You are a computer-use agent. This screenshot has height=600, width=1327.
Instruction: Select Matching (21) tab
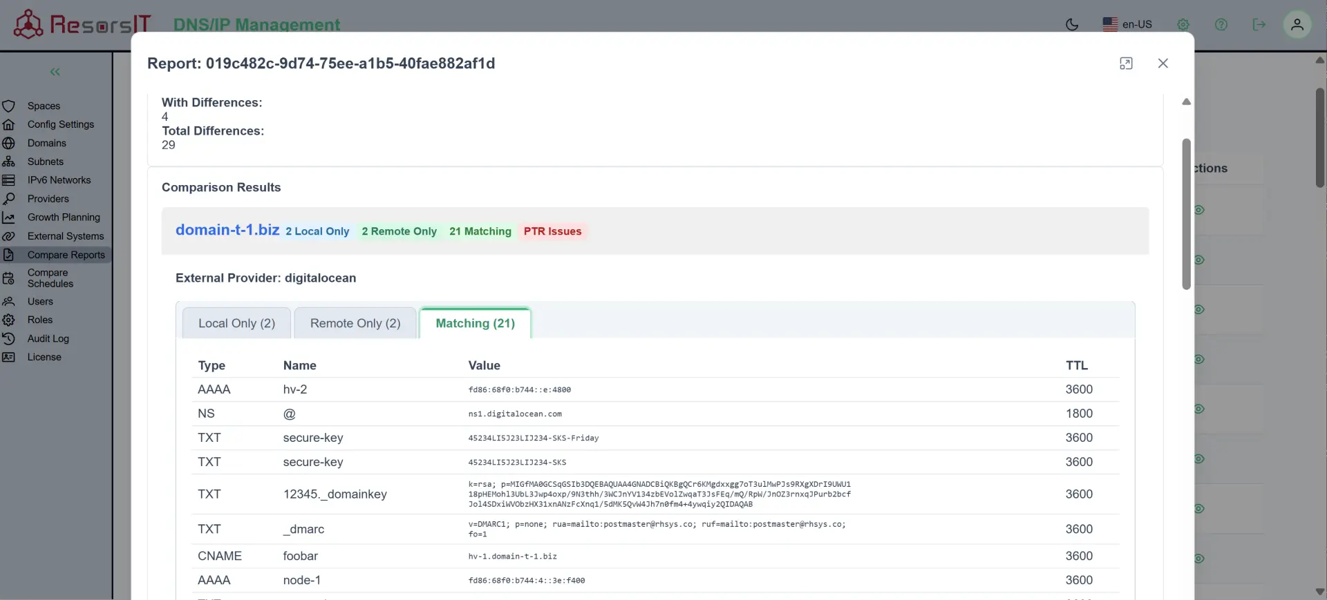pos(476,323)
